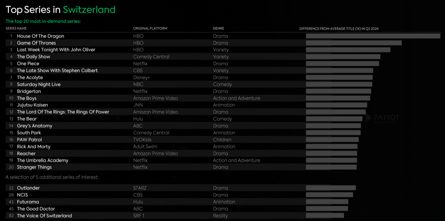Select Amazon Prime Video in The Boys row
445x221 pixels.
(x=156, y=98)
